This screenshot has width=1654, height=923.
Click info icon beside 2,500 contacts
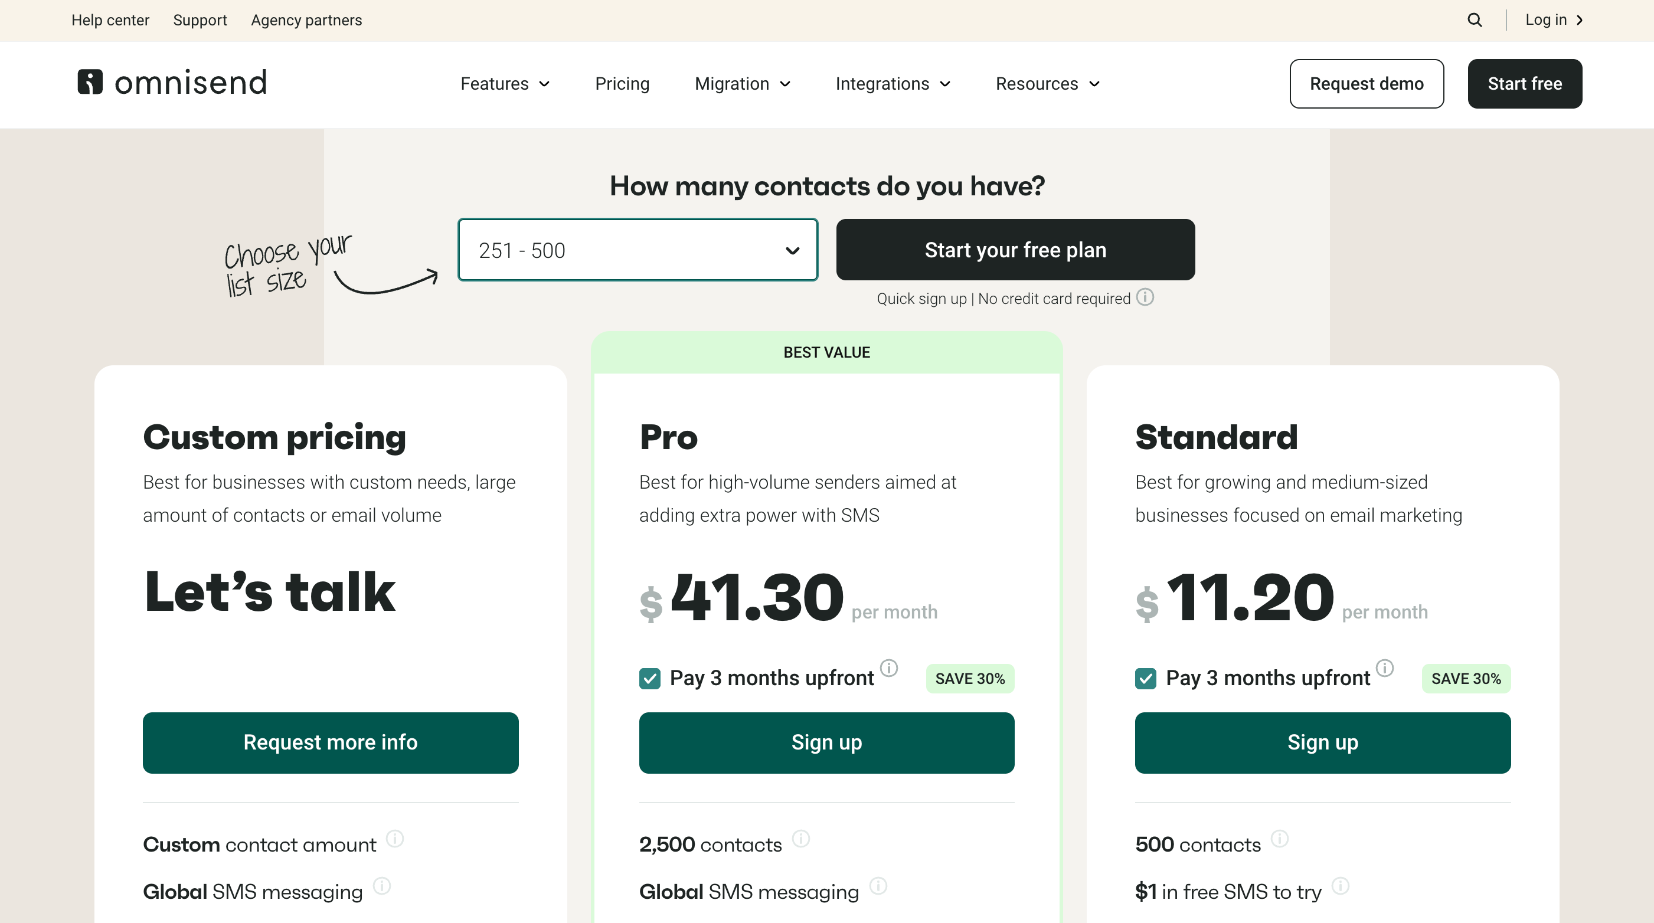(x=800, y=838)
